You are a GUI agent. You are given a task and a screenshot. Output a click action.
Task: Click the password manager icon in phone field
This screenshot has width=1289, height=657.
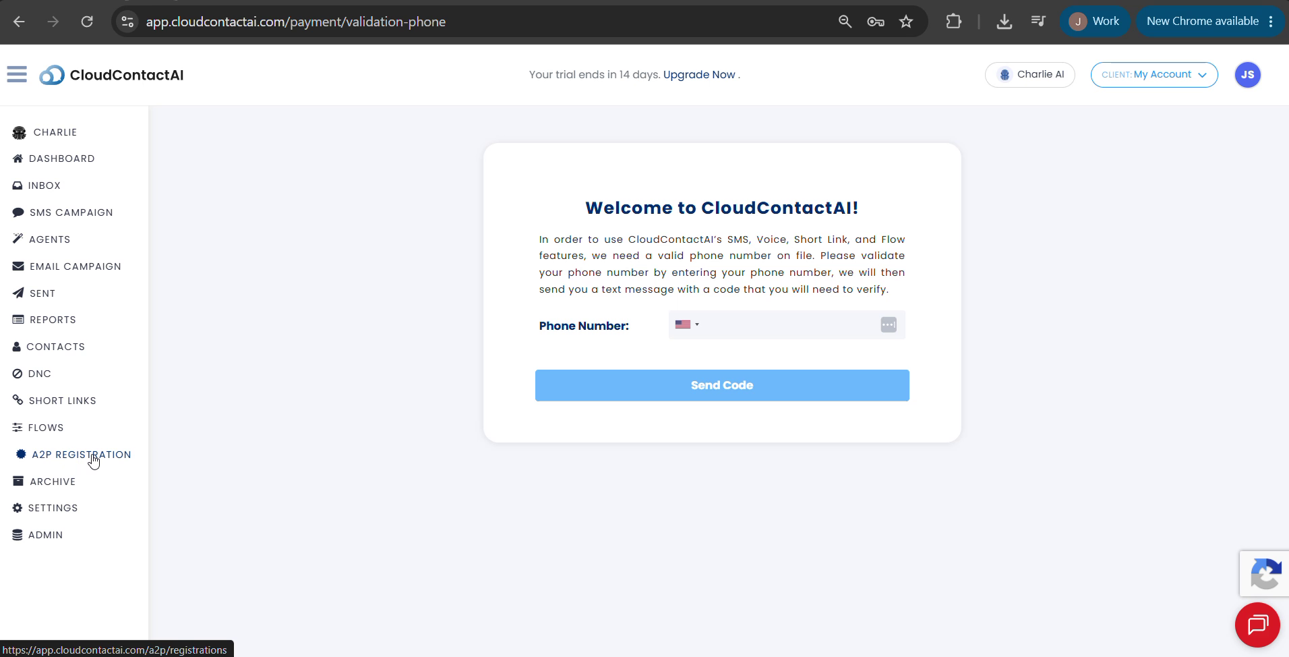[889, 325]
